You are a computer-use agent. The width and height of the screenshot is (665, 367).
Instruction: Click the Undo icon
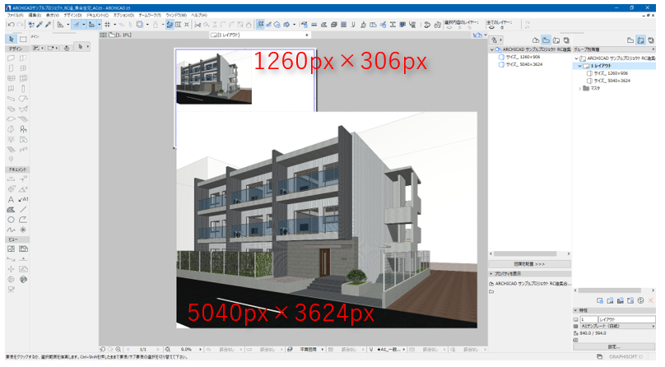pyautogui.click(x=11, y=25)
